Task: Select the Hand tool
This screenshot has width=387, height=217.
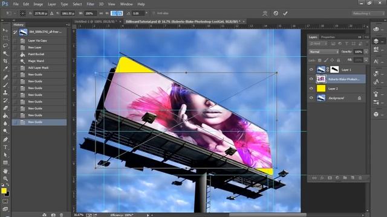Action: 5,171
